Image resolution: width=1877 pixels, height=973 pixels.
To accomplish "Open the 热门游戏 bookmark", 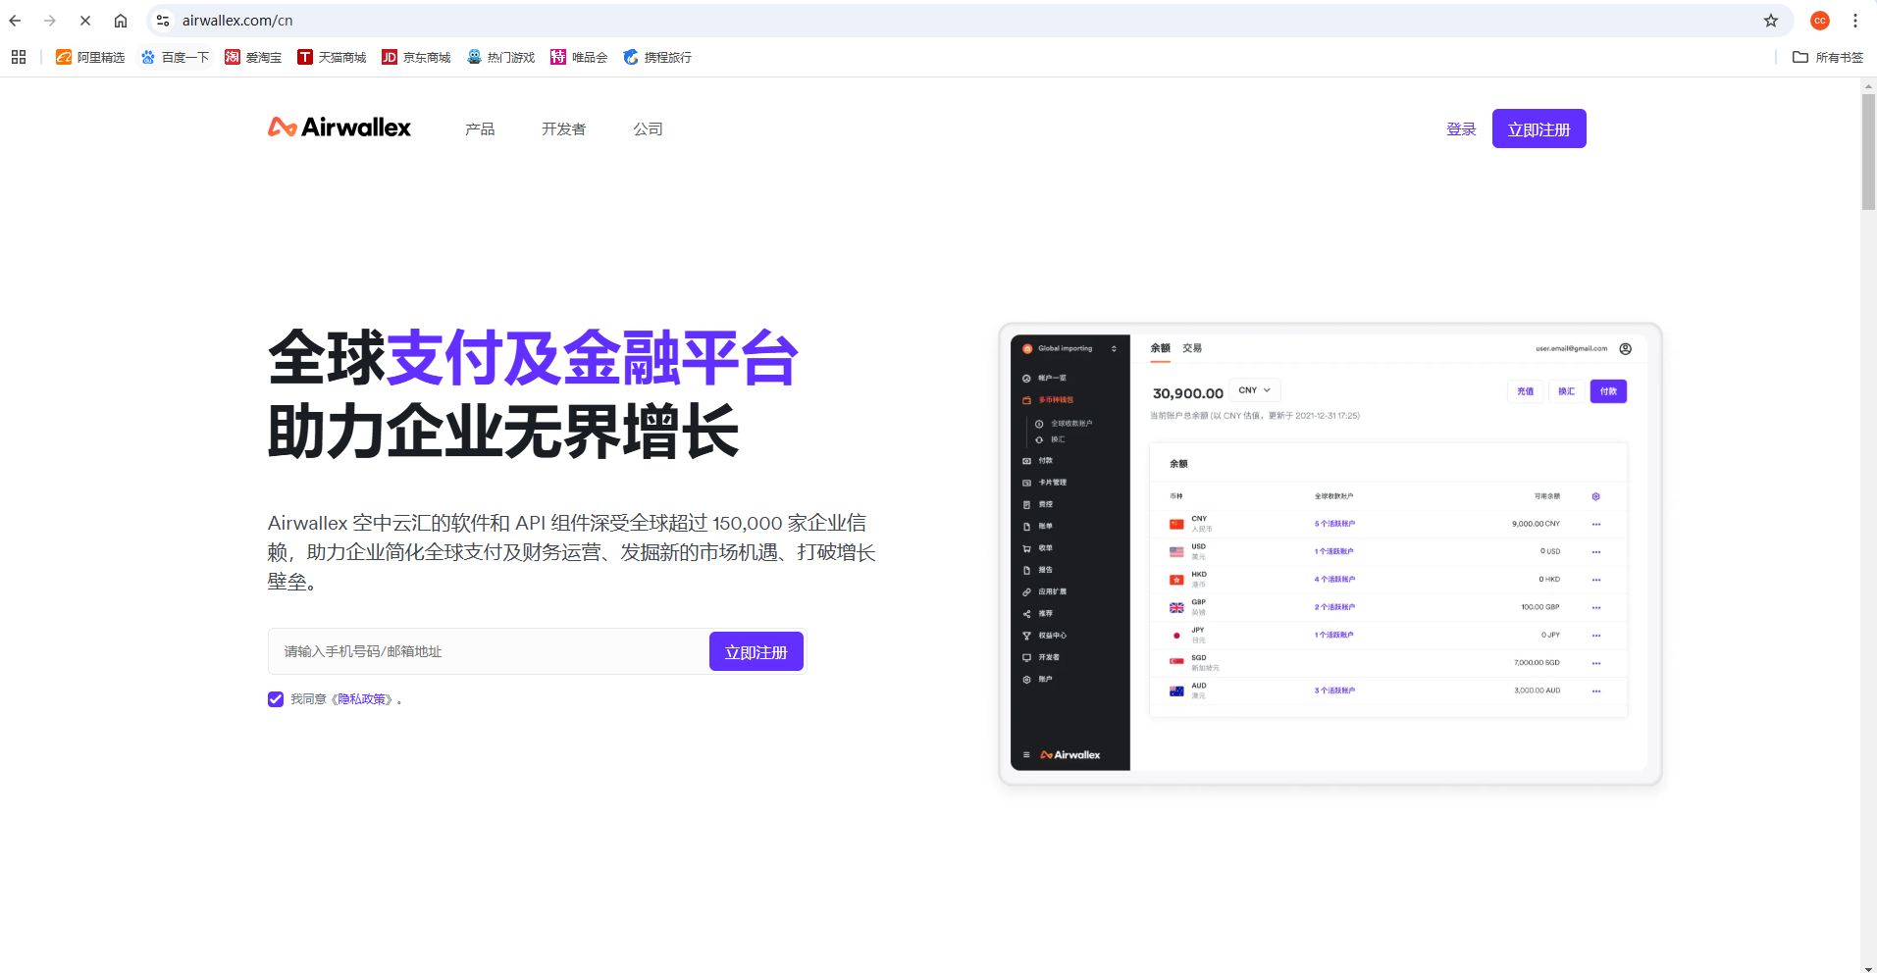I will 500,57.
